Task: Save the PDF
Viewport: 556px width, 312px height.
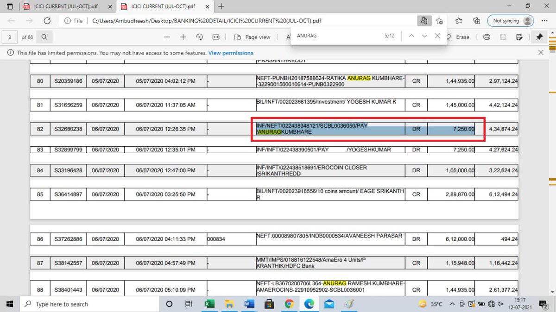Action: pos(504,37)
